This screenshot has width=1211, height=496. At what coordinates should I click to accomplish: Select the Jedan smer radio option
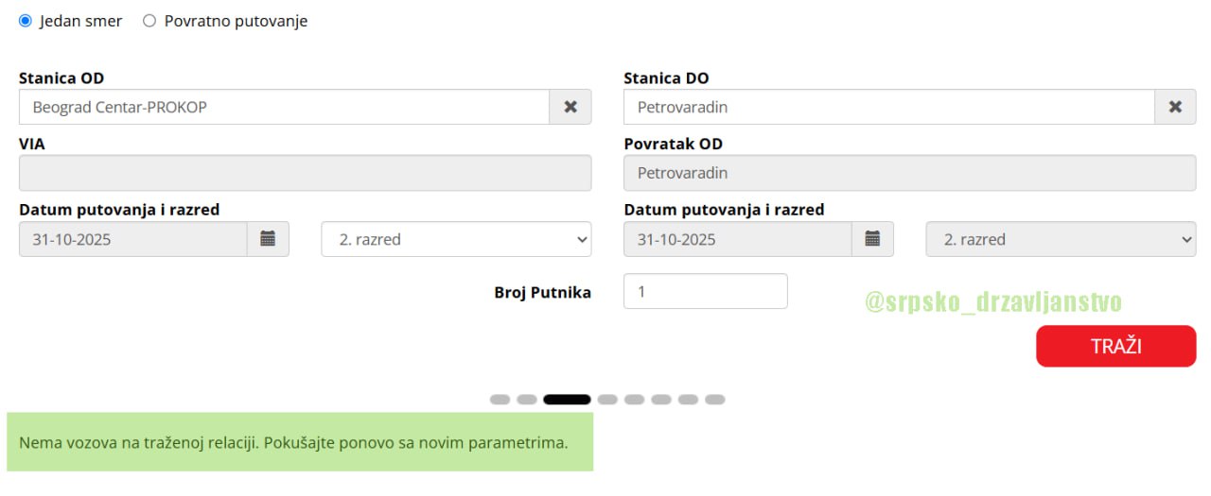[x=26, y=21]
